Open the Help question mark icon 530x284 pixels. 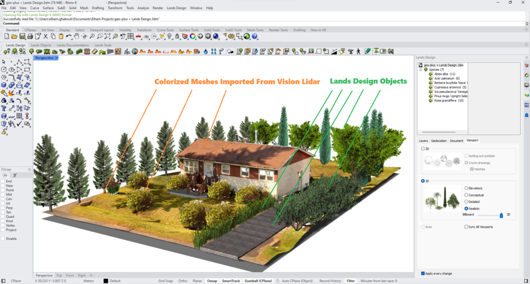click(x=255, y=37)
